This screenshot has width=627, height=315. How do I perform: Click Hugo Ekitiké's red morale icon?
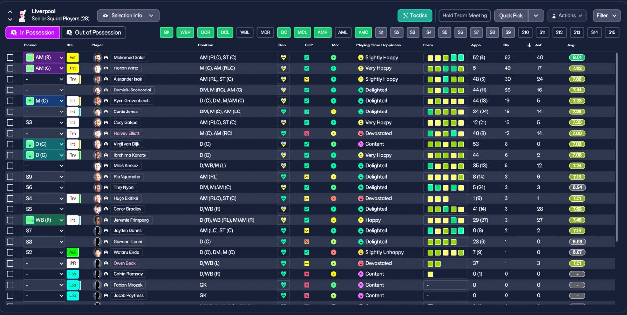coord(334,198)
